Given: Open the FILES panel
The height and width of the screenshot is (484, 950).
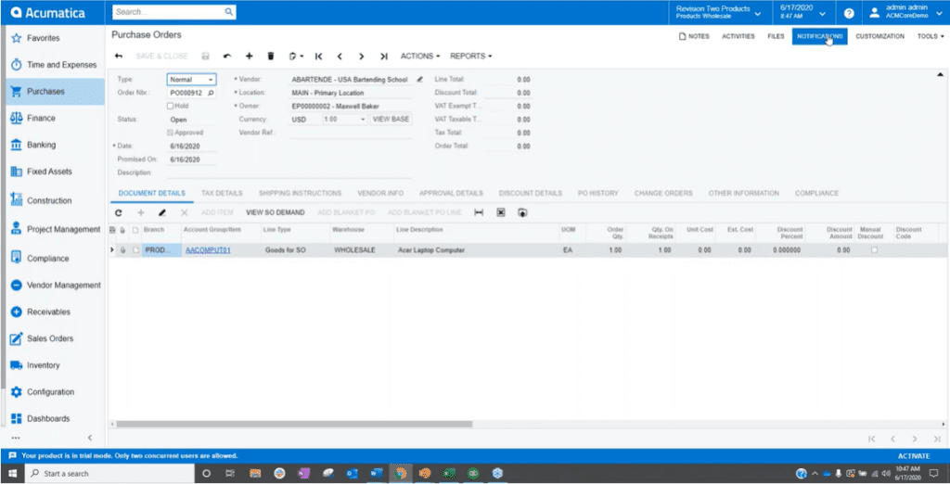Looking at the screenshot, I should click(x=776, y=36).
